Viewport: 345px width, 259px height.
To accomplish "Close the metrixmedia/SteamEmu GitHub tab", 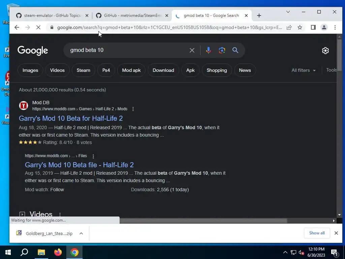I will [x=166, y=16].
